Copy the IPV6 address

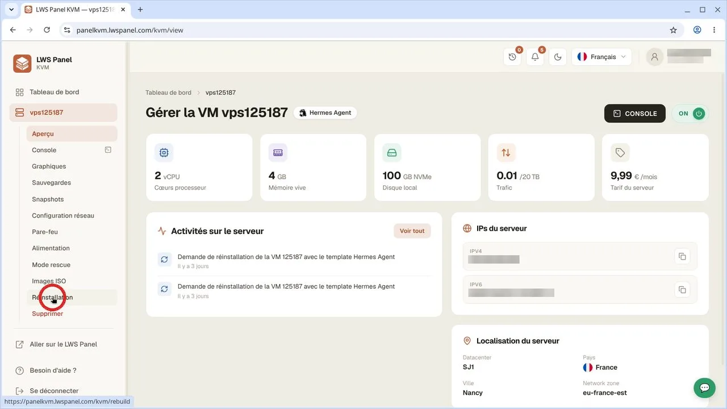(x=682, y=290)
